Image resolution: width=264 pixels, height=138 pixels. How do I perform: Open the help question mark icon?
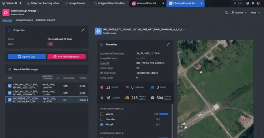tap(248, 3)
